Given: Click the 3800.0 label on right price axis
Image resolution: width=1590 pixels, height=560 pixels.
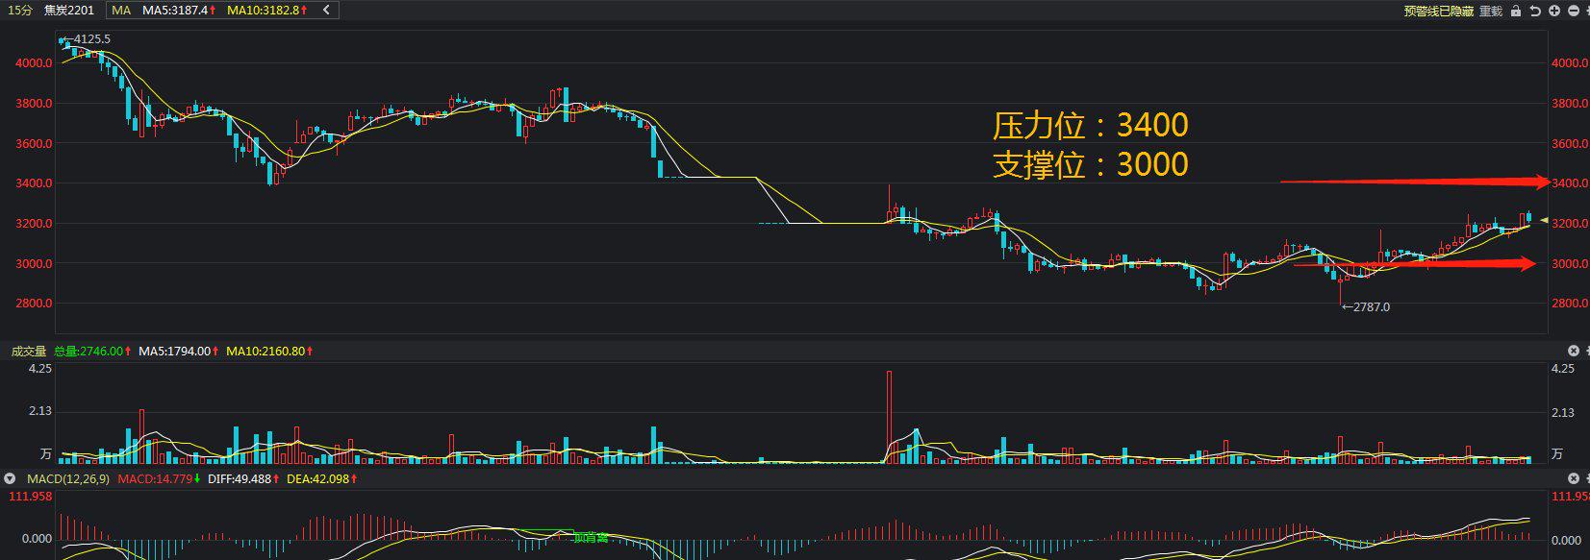Looking at the screenshot, I should [1570, 104].
